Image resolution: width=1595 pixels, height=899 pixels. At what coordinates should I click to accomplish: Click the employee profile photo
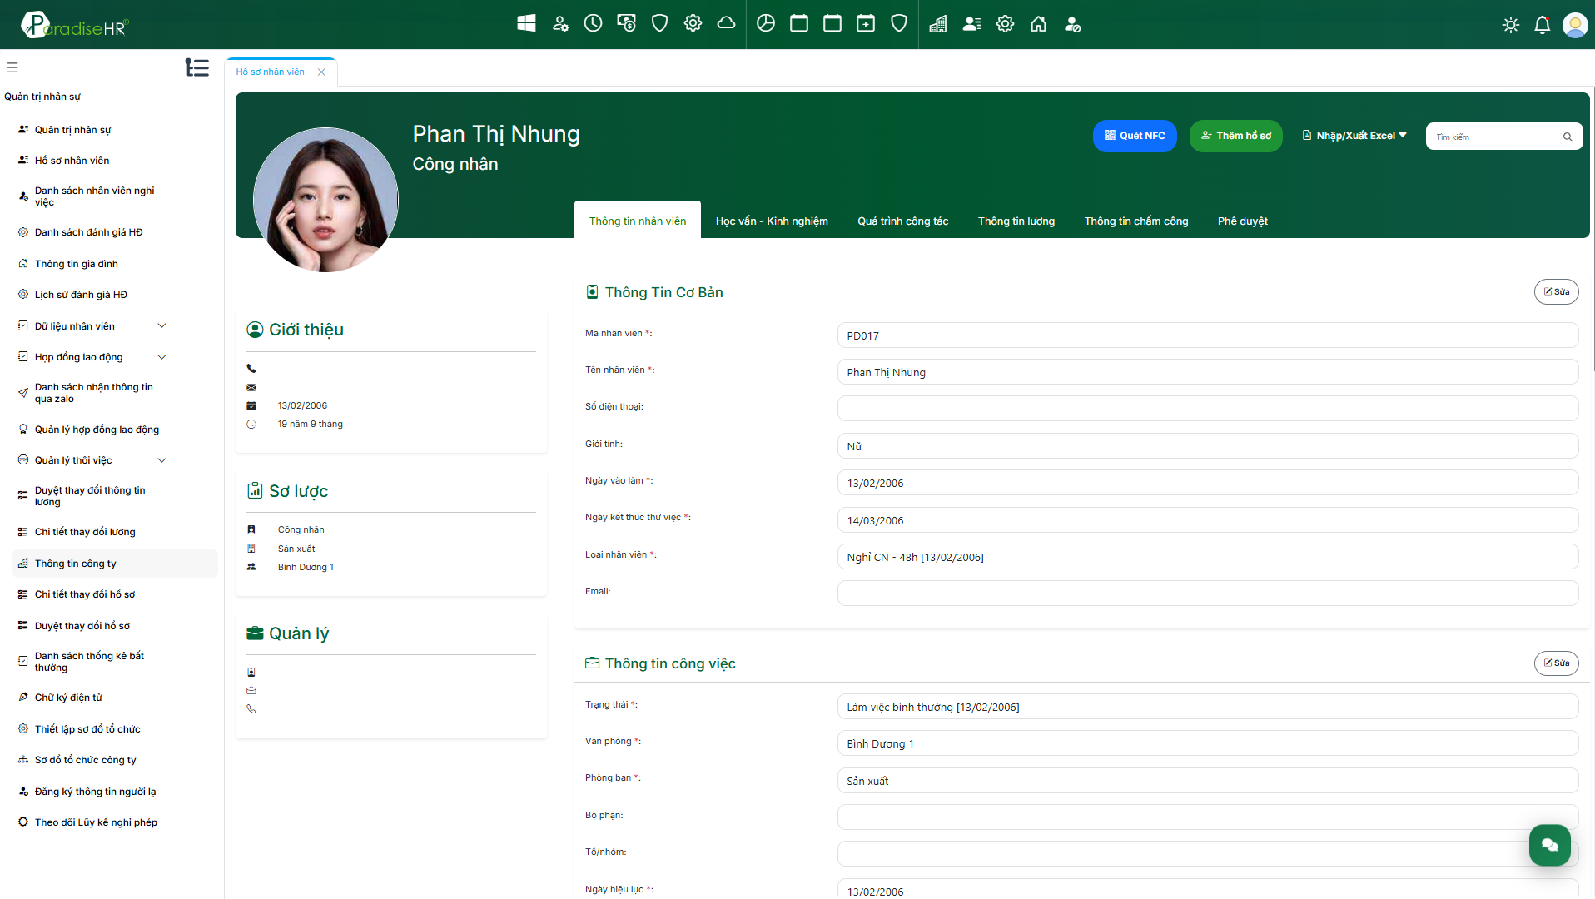[x=325, y=200]
